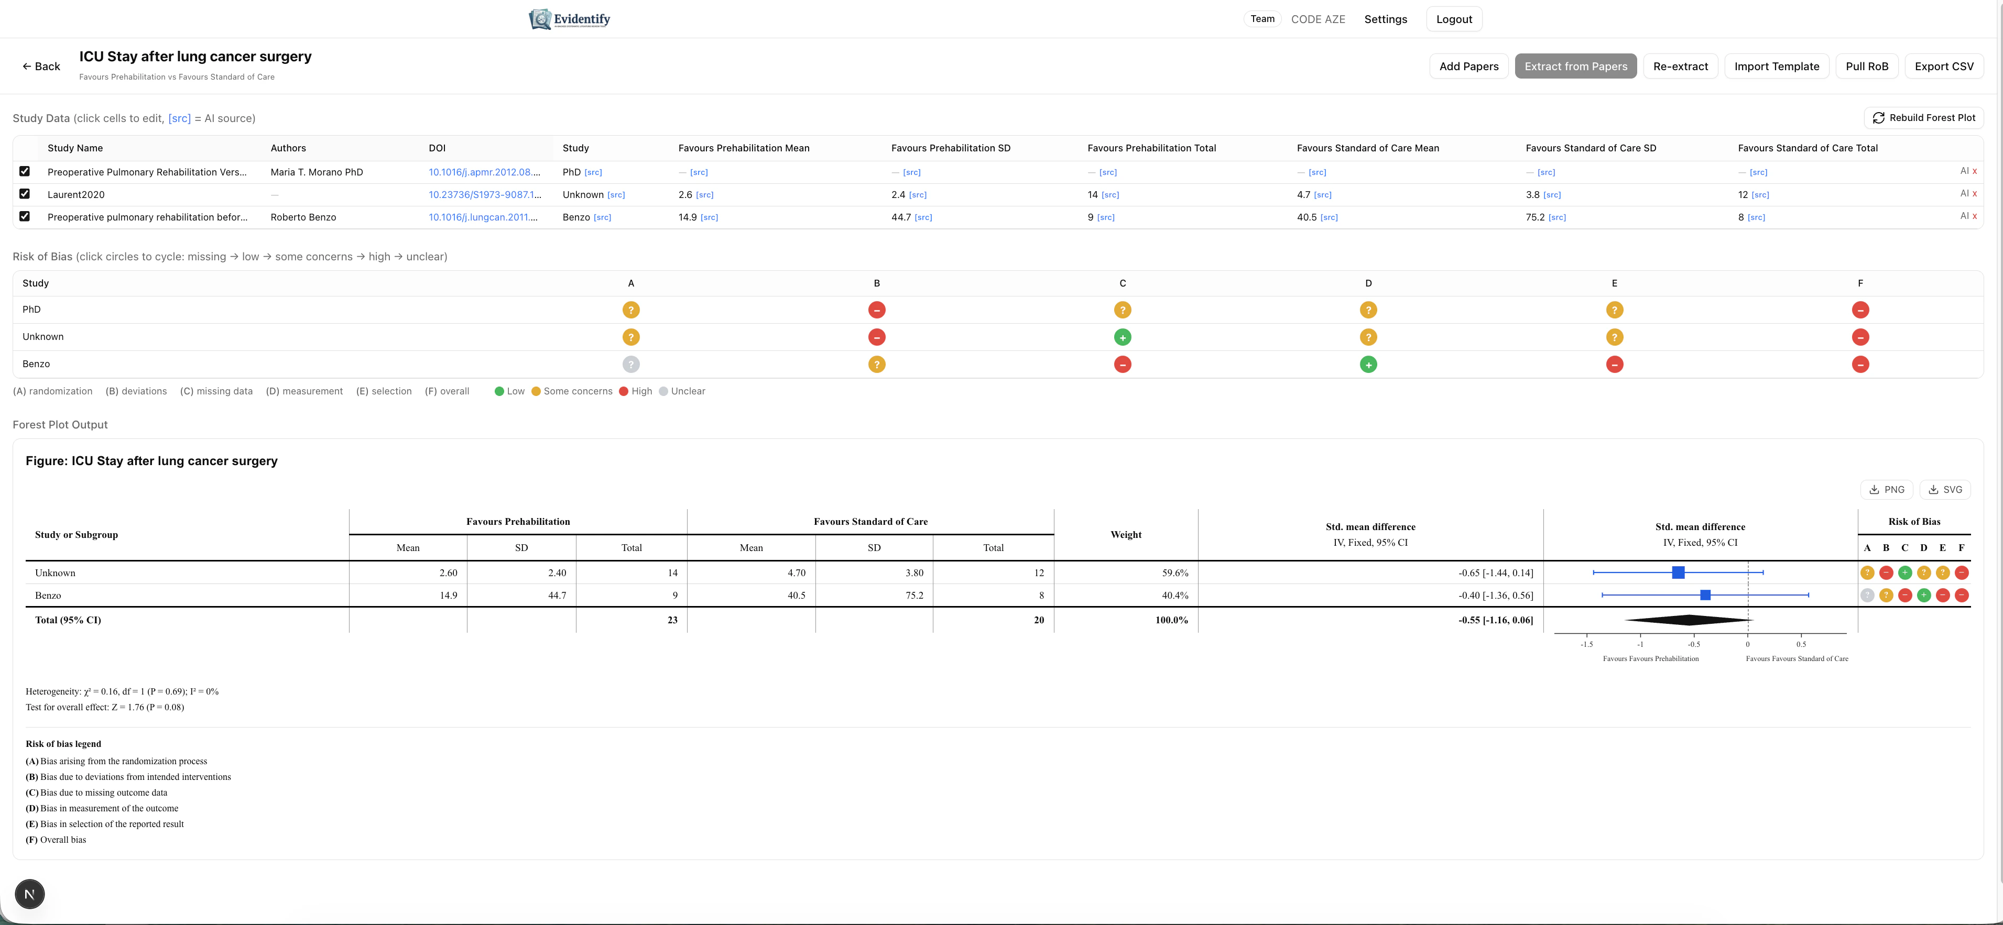Screen dimensions: 2003x925
Task: Click Rebuild Forest Plot refresh icon
Action: (1879, 118)
